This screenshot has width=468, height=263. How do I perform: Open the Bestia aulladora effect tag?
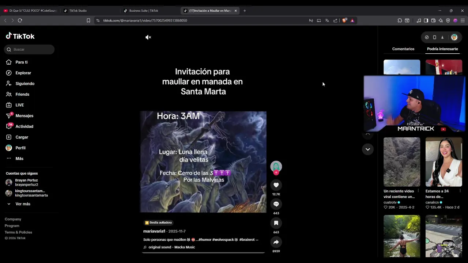coord(158,222)
